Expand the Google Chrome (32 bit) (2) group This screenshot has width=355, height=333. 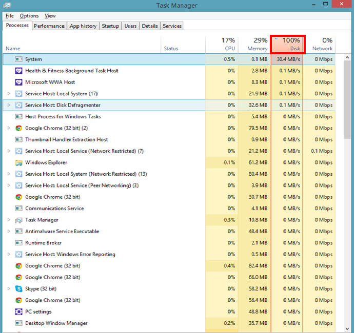[x=9, y=128]
